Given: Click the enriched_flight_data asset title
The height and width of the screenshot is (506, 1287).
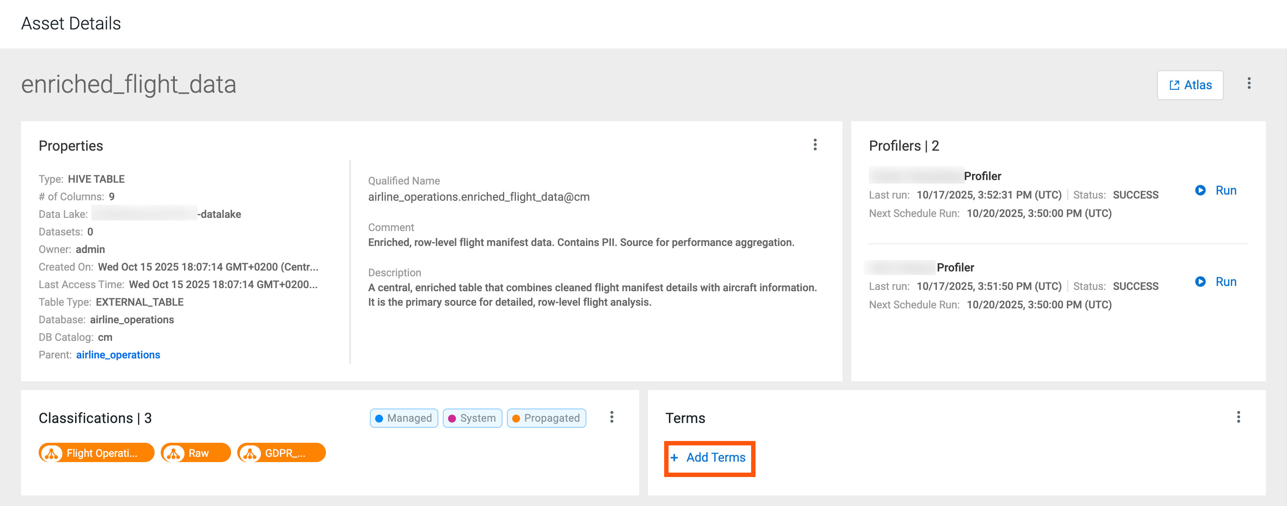Looking at the screenshot, I should pos(128,84).
